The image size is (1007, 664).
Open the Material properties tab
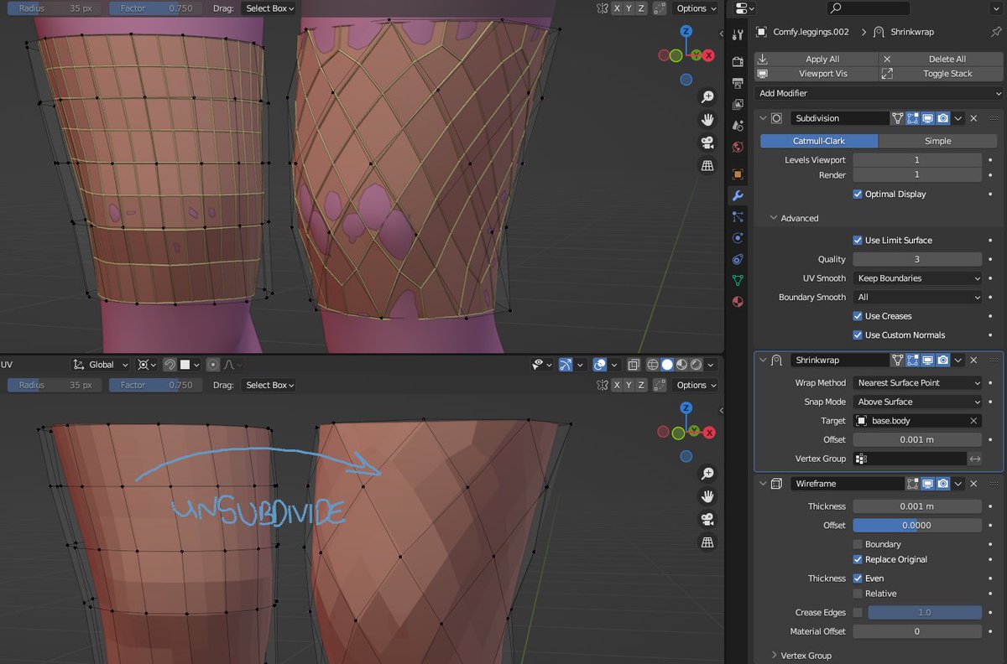[x=738, y=302]
